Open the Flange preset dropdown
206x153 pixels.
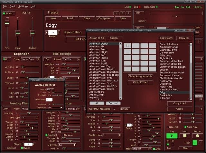tap(72, 109)
